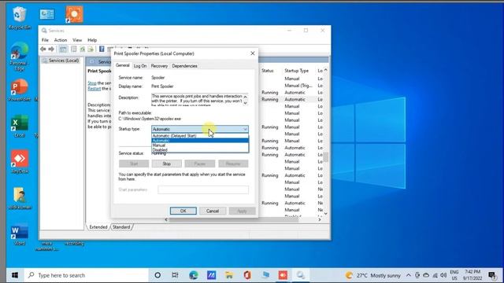The height and width of the screenshot is (283, 504).
Task: Open the AnyDesk desktop shortcut
Action: point(19,162)
